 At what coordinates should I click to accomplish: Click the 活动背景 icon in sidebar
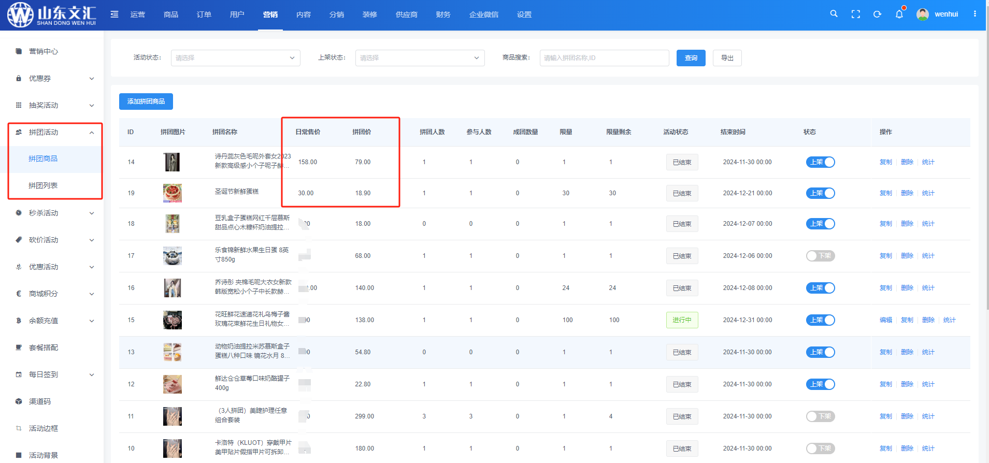[19, 455]
